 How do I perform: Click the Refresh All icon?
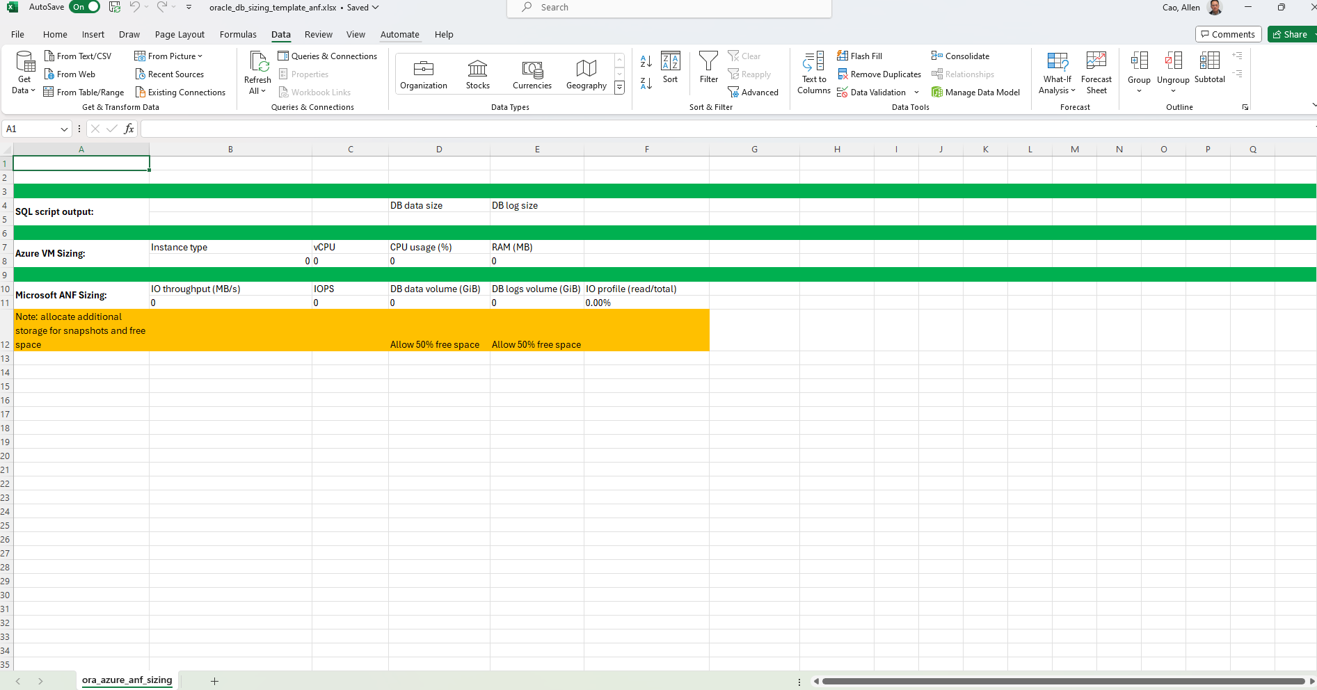258,63
